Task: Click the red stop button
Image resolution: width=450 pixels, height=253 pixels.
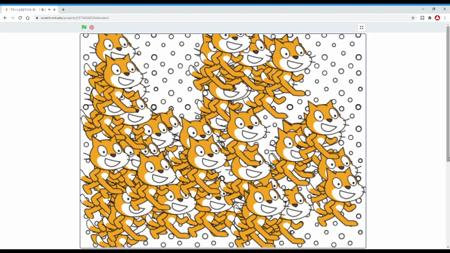Action: 91,27
